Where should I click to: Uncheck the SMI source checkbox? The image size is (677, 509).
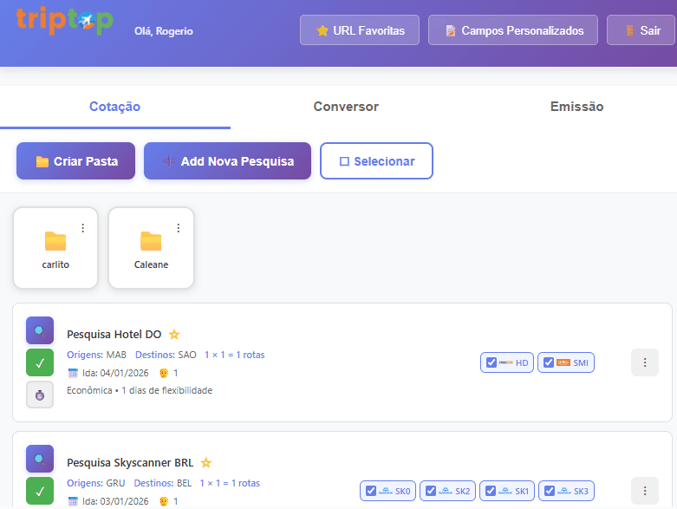point(549,362)
